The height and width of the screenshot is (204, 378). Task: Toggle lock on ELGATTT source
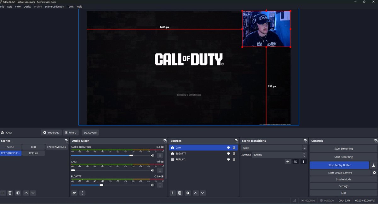tap(234, 153)
